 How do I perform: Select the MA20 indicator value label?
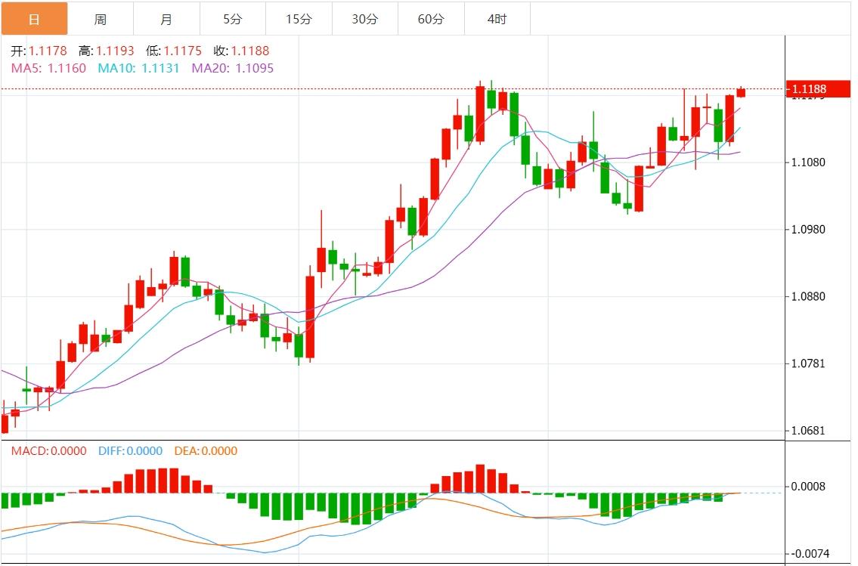[232, 68]
